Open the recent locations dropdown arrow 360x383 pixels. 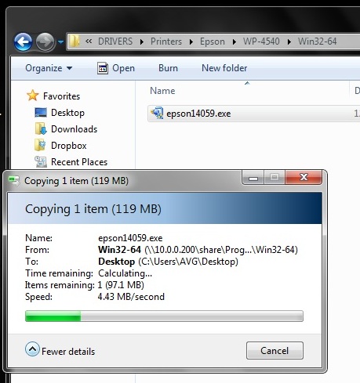61,42
